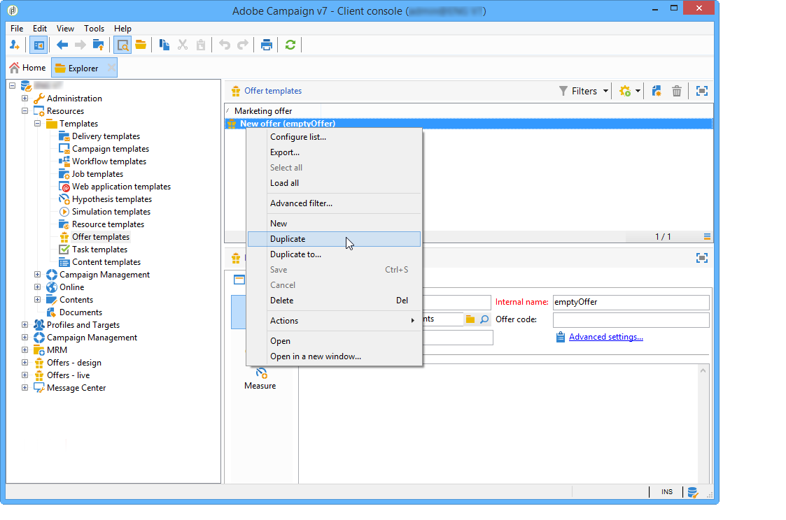786x520 pixels.
Task: Click the Refresh icon in toolbar
Action: tap(290, 45)
